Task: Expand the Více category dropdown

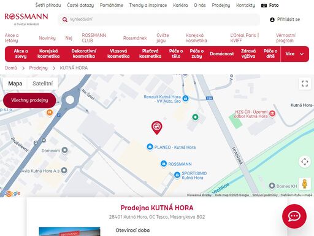Action: [x=294, y=54]
